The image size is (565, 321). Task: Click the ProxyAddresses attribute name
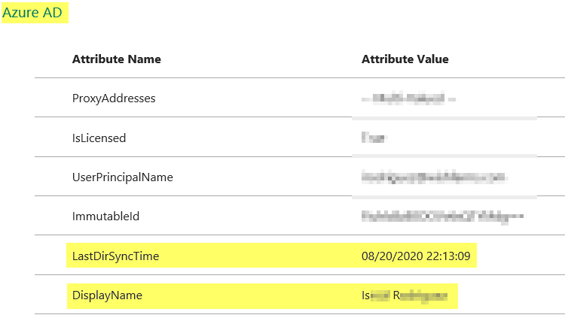point(114,98)
